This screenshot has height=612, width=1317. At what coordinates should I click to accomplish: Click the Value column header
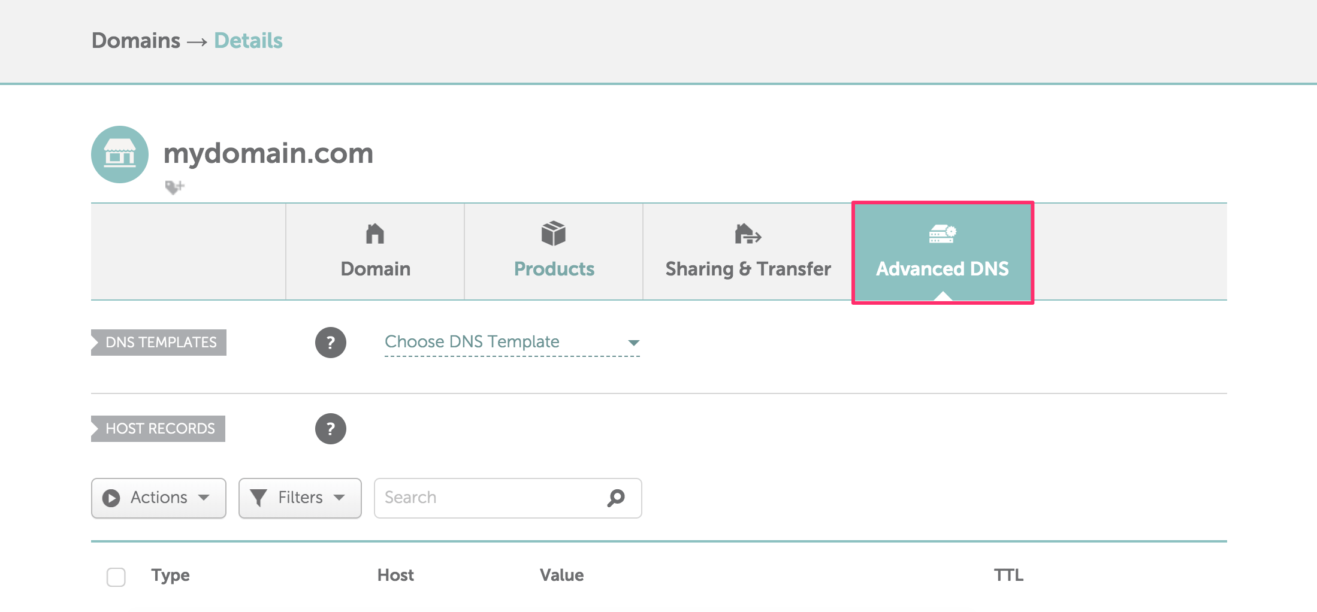561,575
